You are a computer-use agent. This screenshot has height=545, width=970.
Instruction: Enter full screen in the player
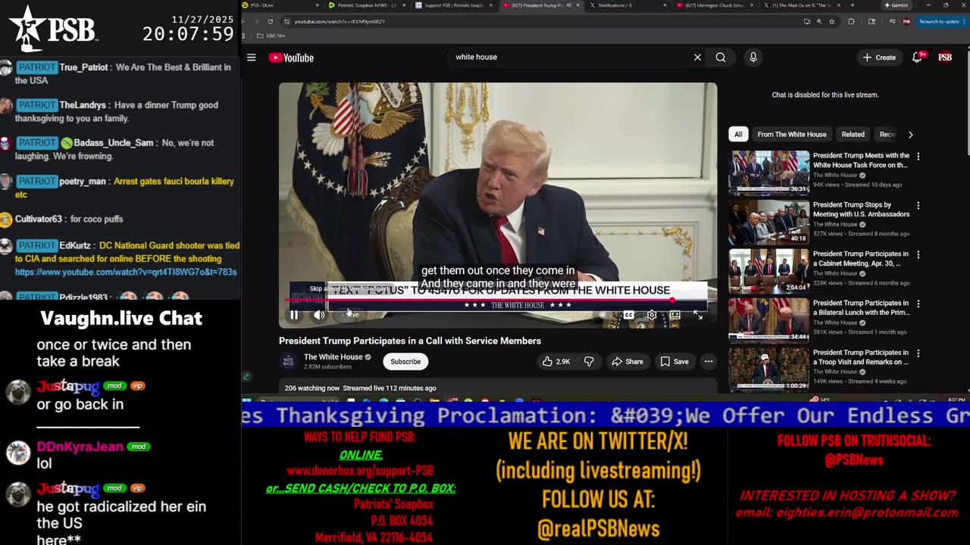click(x=698, y=315)
